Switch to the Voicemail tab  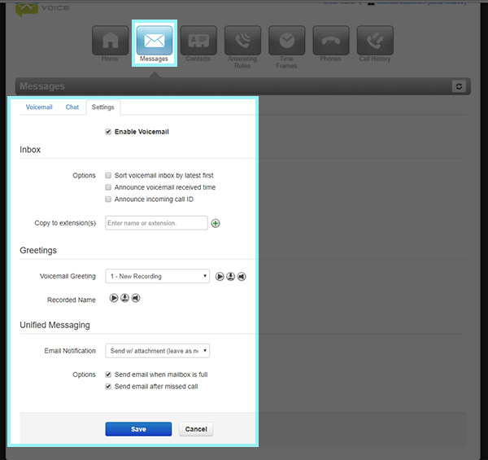(38, 107)
